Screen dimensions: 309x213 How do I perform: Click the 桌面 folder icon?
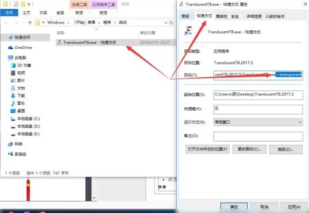pos(13,111)
